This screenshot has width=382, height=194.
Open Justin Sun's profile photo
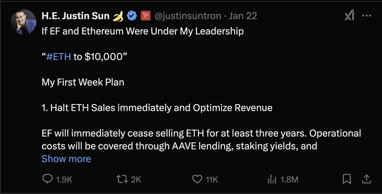point(24,22)
